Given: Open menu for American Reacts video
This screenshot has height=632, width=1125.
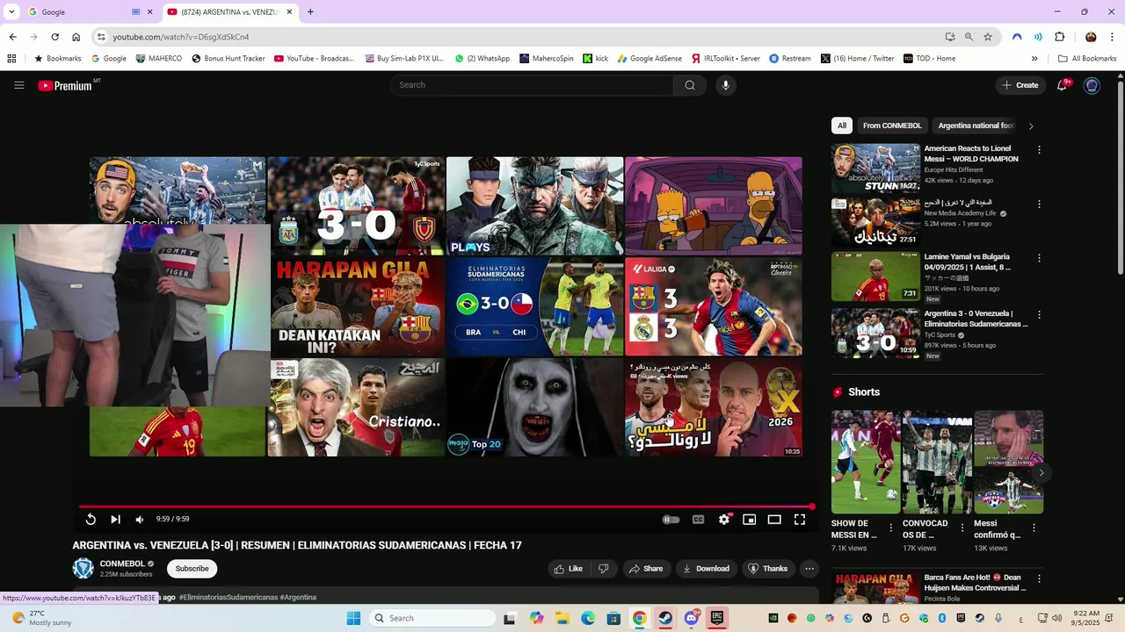Looking at the screenshot, I should (1039, 150).
